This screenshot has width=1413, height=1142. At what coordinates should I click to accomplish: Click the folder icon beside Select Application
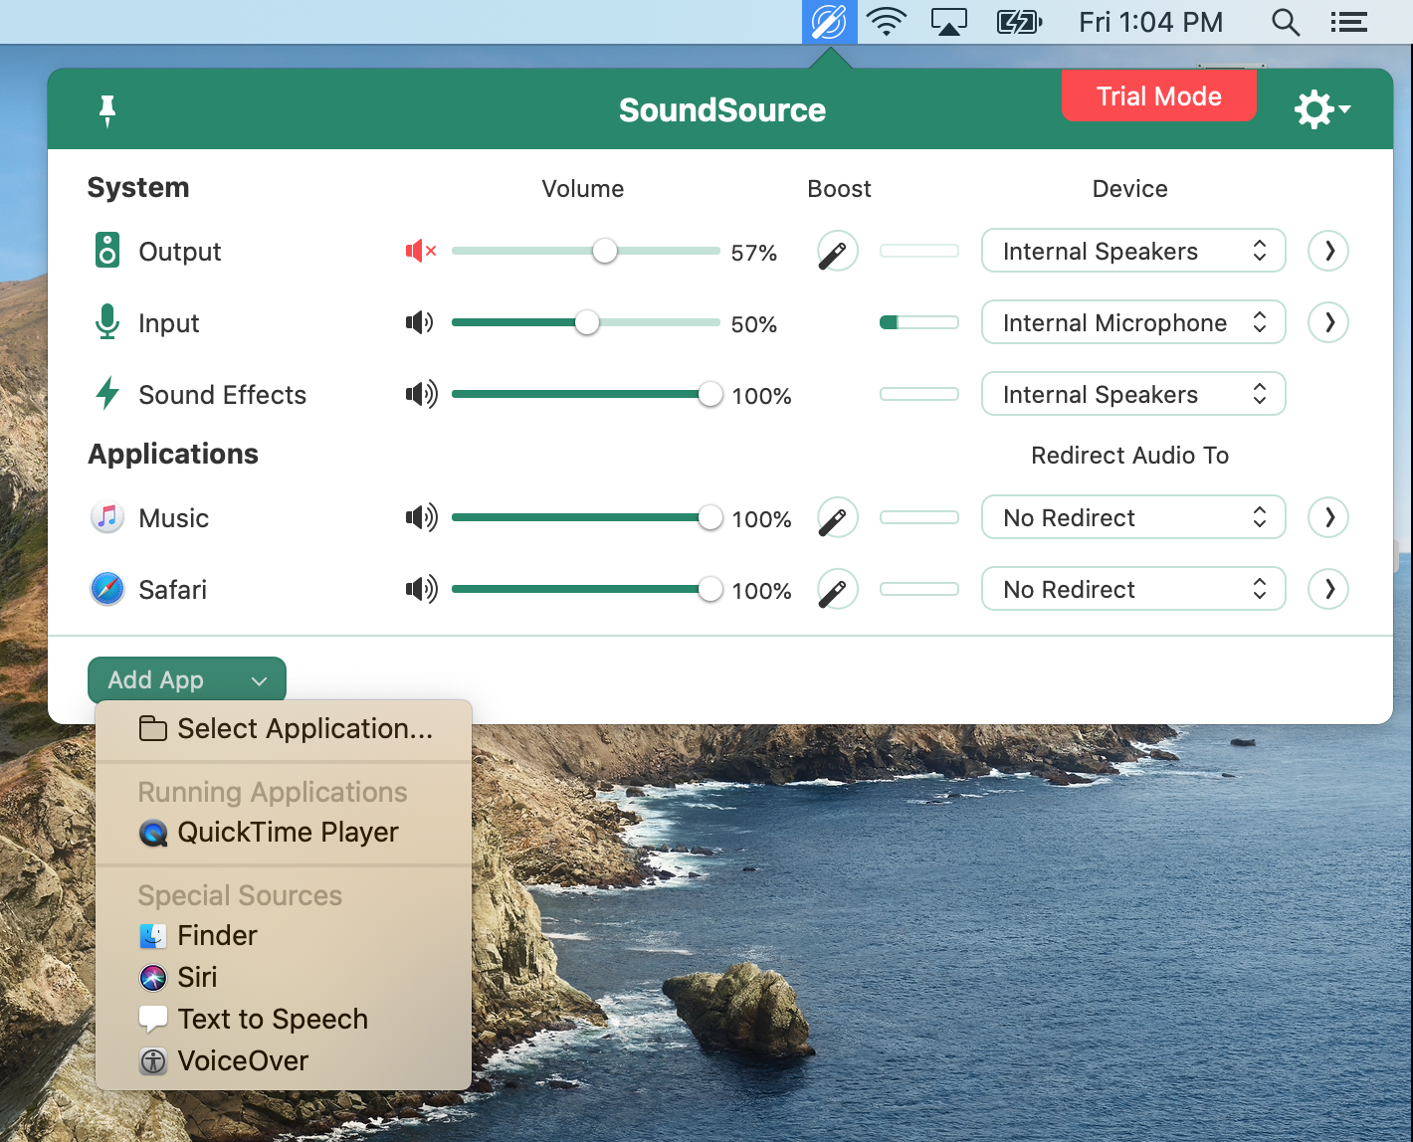pos(153,729)
